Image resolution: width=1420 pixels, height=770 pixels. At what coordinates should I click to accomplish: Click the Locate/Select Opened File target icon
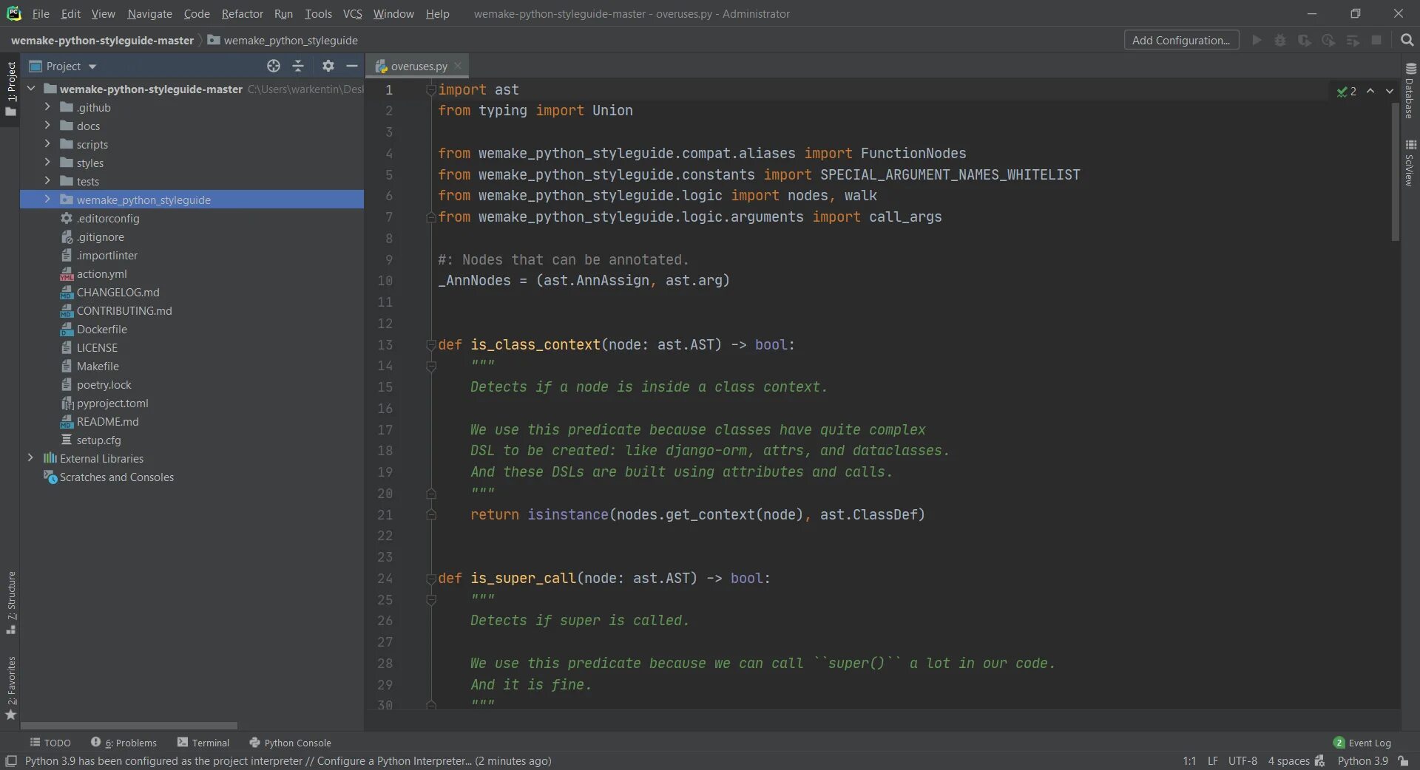274,66
